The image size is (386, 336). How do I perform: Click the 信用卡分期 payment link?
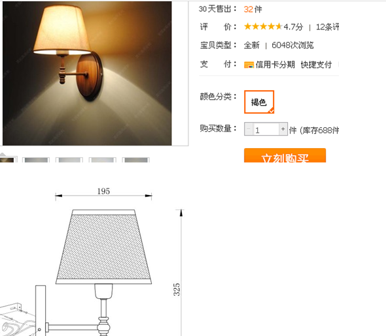point(275,65)
